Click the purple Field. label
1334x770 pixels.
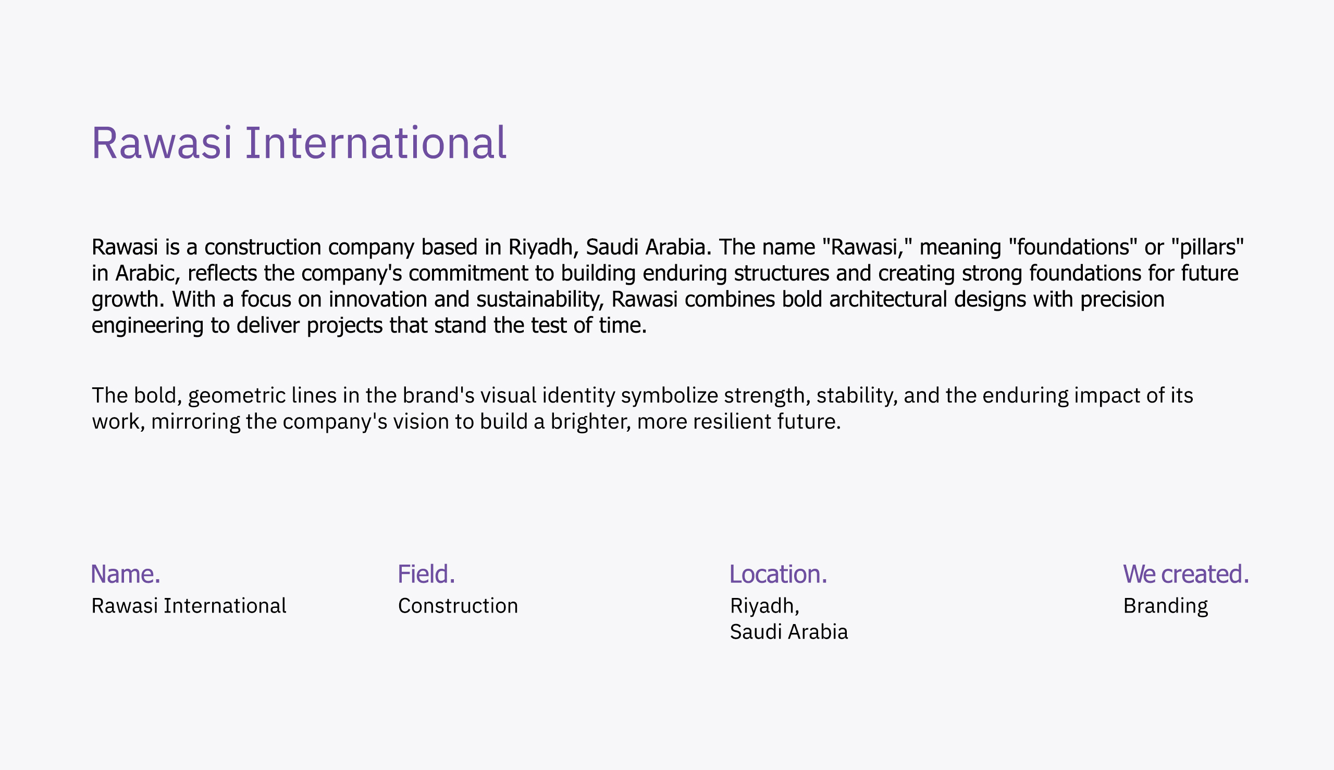point(426,575)
